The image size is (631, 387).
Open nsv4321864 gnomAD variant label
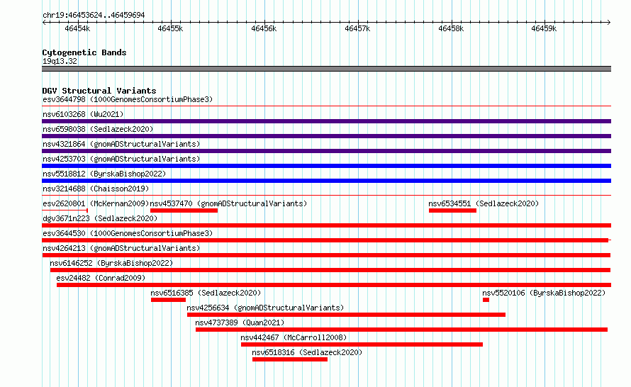tap(121, 144)
